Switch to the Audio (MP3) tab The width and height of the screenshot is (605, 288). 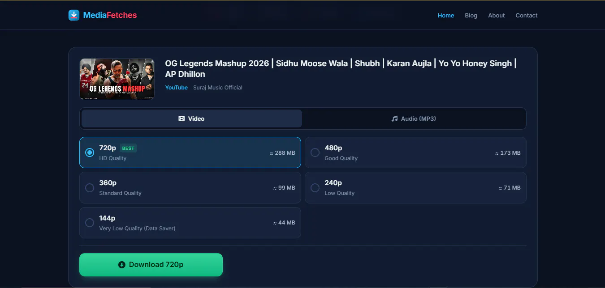pyautogui.click(x=414, y=119)
